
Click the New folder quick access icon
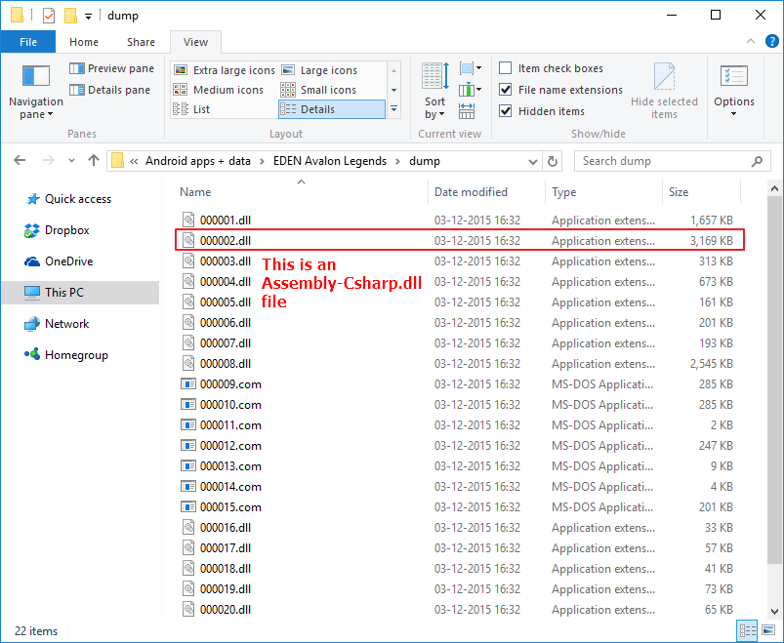point(70,16)
